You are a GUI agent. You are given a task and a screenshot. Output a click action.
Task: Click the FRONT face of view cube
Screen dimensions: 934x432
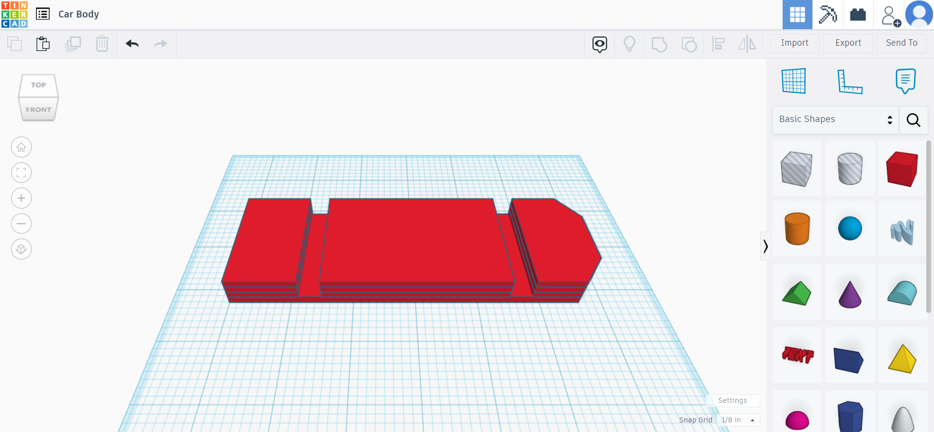(x=38, y=109)
